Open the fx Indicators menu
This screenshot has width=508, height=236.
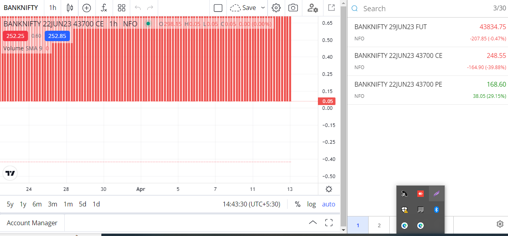[x=104, y=8]
